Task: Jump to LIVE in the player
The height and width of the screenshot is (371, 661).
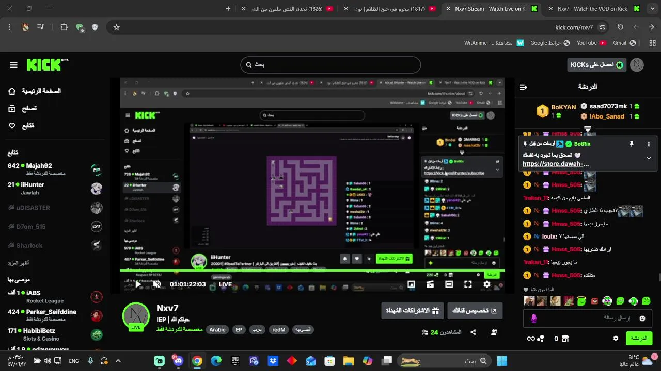Action: tap(225, 284)
